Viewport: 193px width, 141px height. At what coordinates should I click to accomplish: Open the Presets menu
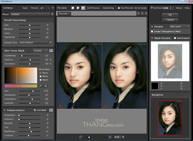[35, 8]
